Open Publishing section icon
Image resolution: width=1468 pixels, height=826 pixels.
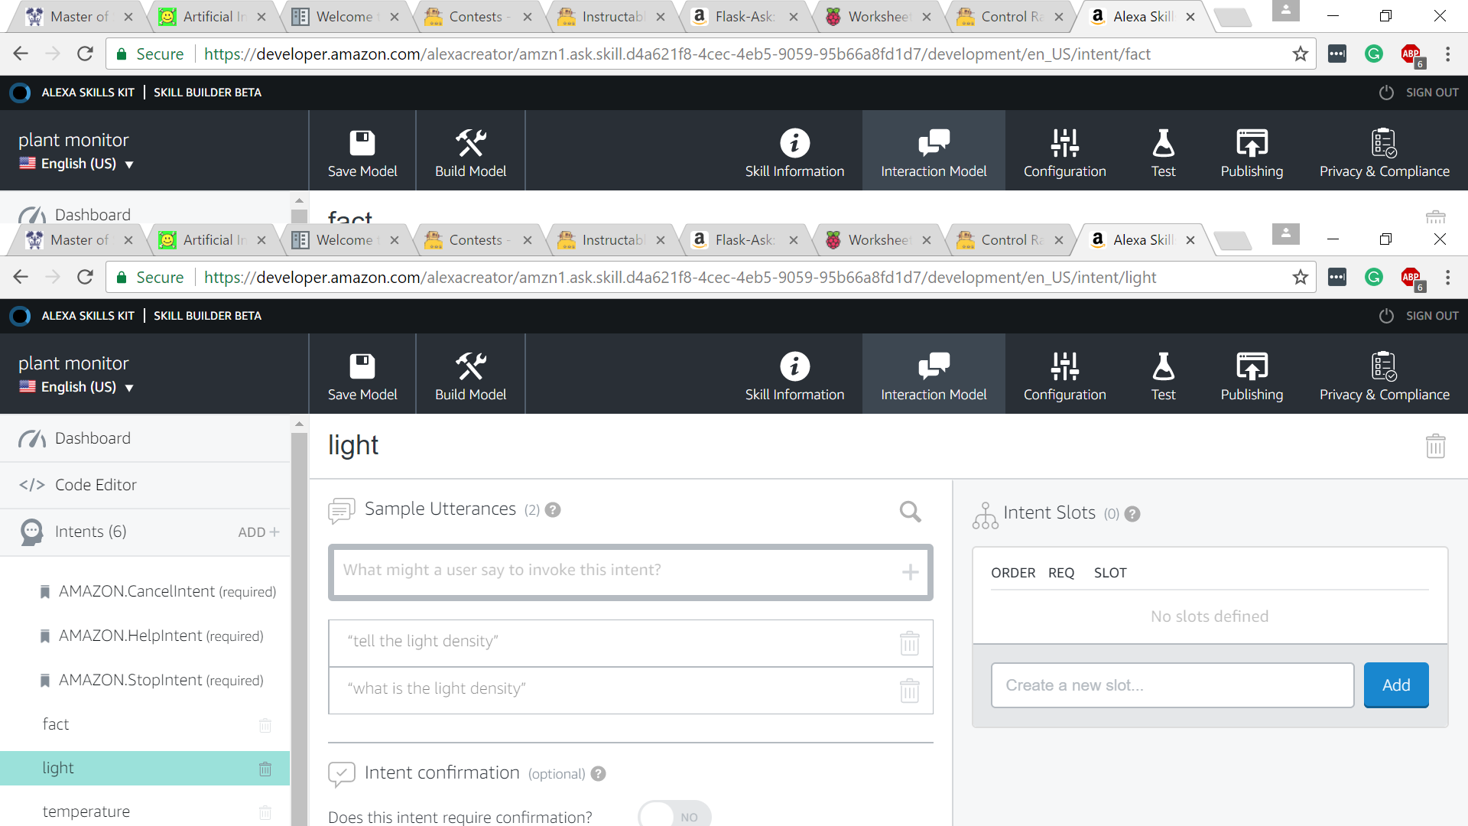(x=1252, y=366)
